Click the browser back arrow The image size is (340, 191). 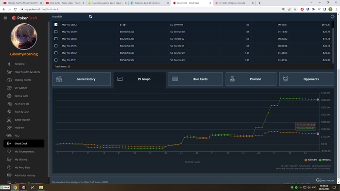click(4, 9)
